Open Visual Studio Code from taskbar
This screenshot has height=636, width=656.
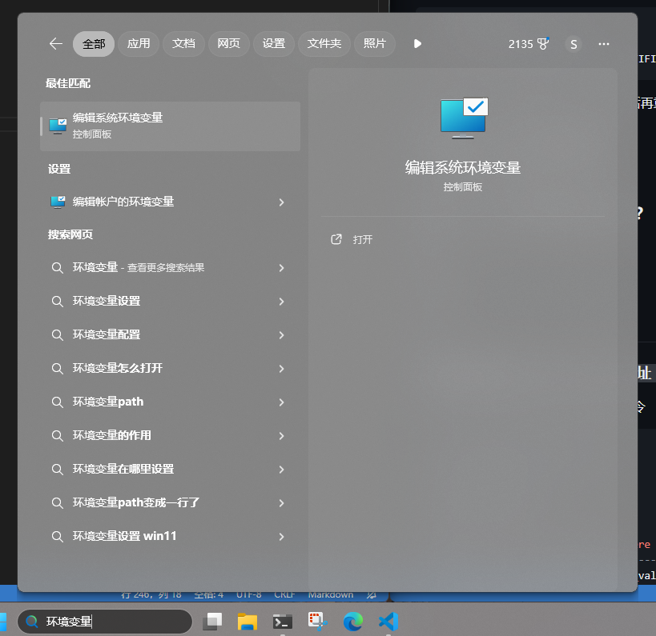click(388, 621)
